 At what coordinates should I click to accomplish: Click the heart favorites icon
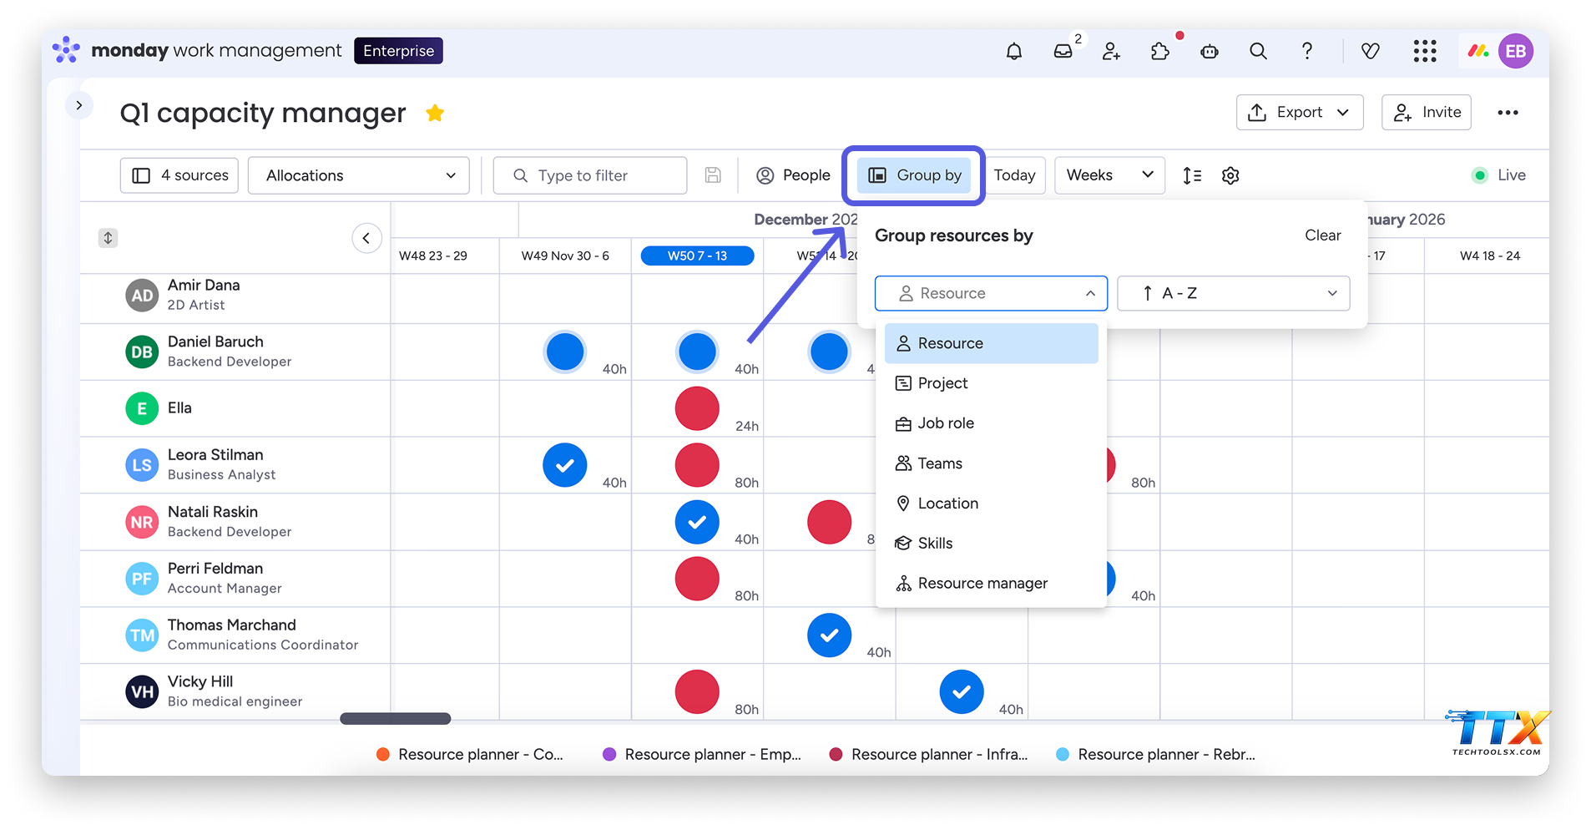[x=1370, y=52]
